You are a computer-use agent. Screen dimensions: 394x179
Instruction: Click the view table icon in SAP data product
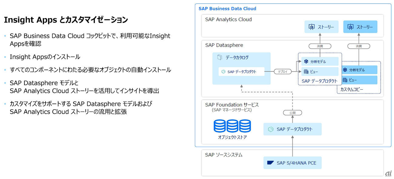coord(306,72)
